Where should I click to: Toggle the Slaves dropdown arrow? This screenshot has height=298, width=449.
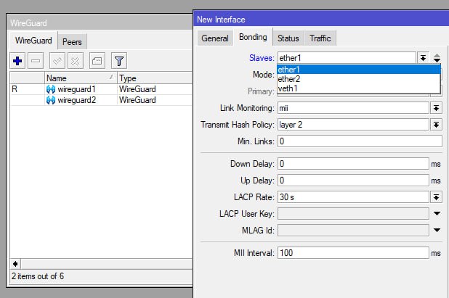(x=423, y=58)
